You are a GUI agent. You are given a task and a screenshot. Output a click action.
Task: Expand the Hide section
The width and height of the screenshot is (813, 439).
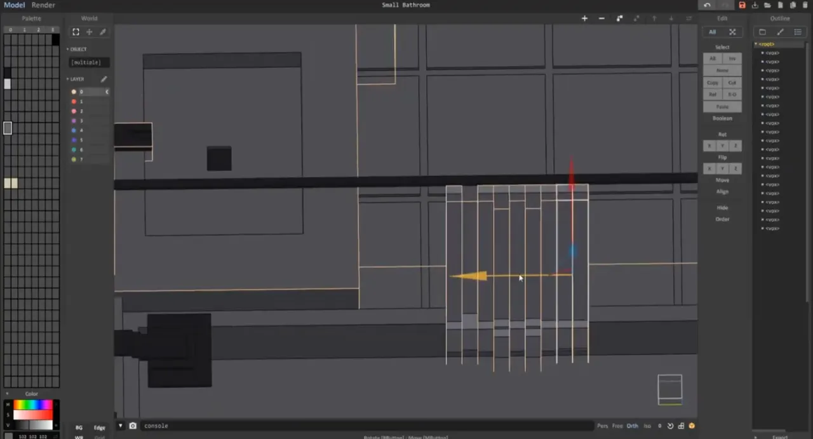[722, 208]
